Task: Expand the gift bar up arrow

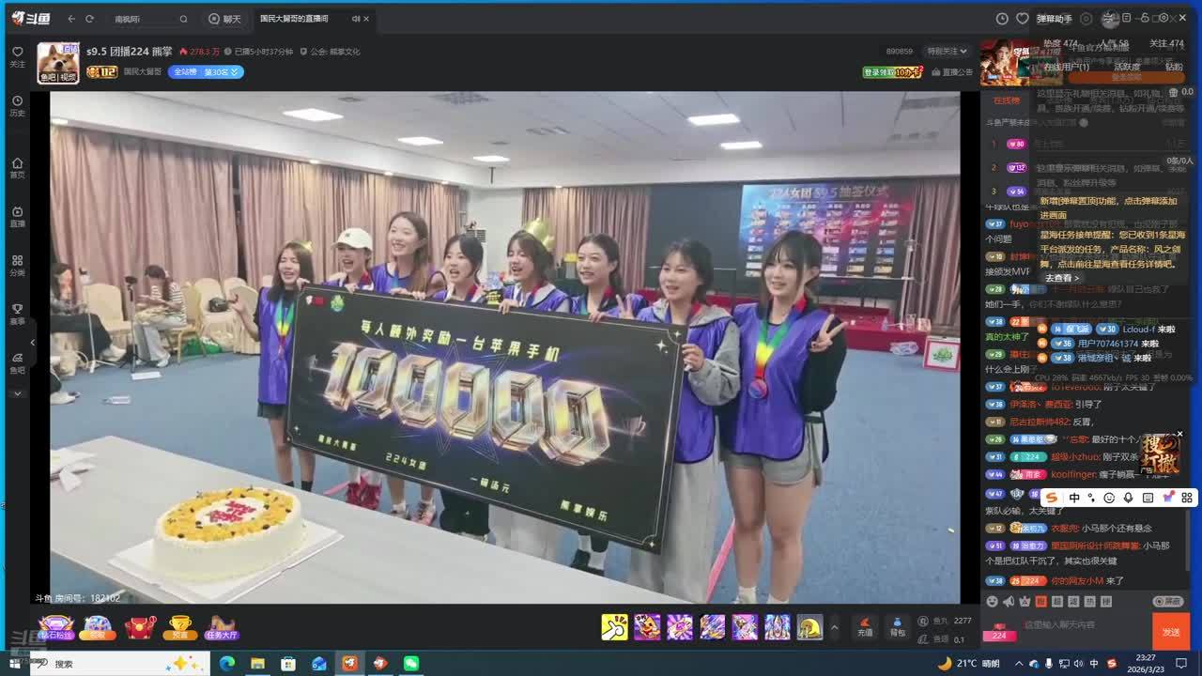Action: point(834,627)
